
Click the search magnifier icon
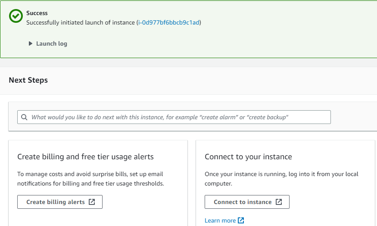tap(24, 117)
